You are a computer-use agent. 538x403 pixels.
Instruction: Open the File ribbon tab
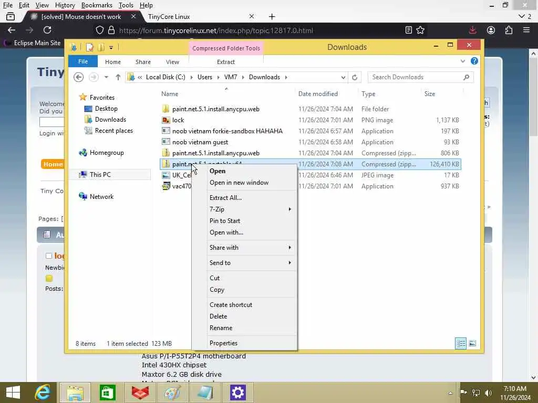(82, 61)
